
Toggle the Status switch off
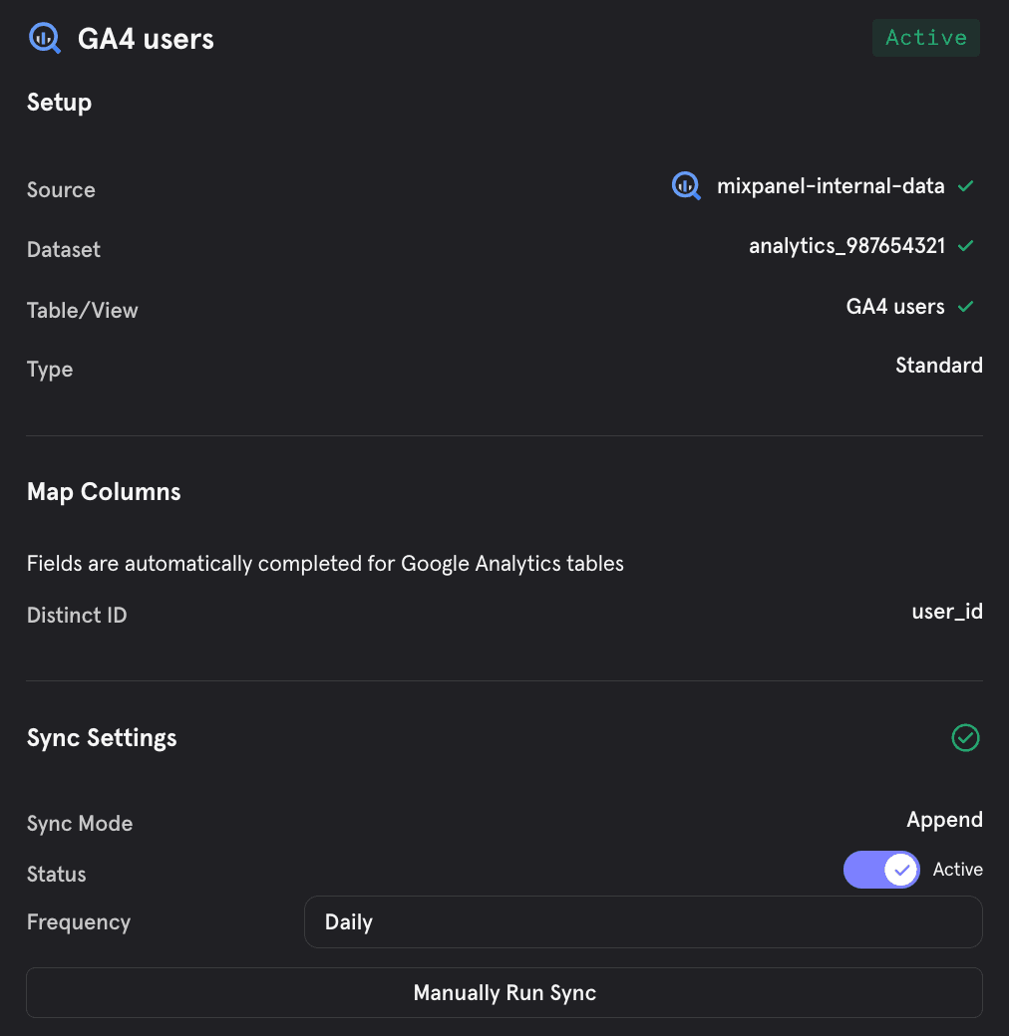pyautogui.click(x=881, y=870)
